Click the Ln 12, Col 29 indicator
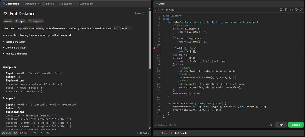This screenshot has width=305, height=137. 162,125
